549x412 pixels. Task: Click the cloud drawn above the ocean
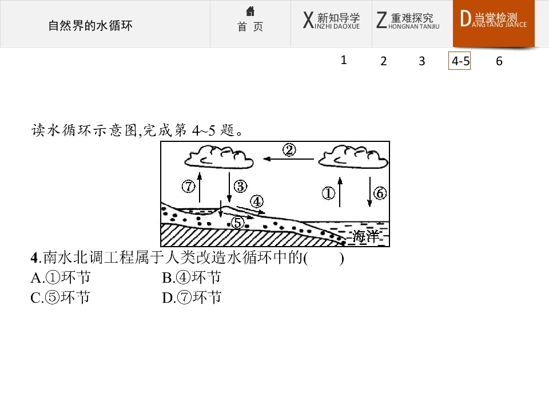click(353, 156)
